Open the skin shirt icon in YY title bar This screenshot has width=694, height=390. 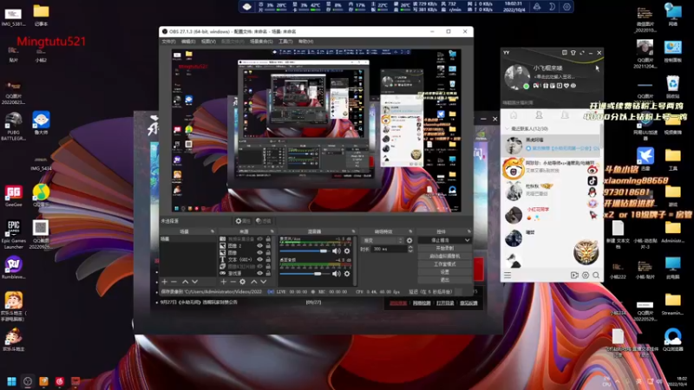[573, 53]
